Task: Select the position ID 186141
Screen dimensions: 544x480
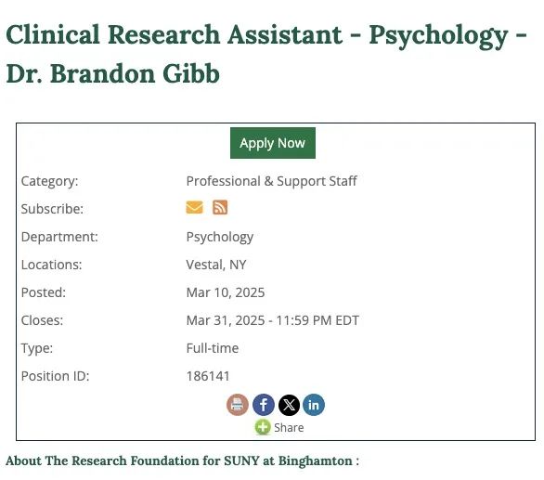Action: 208,376
